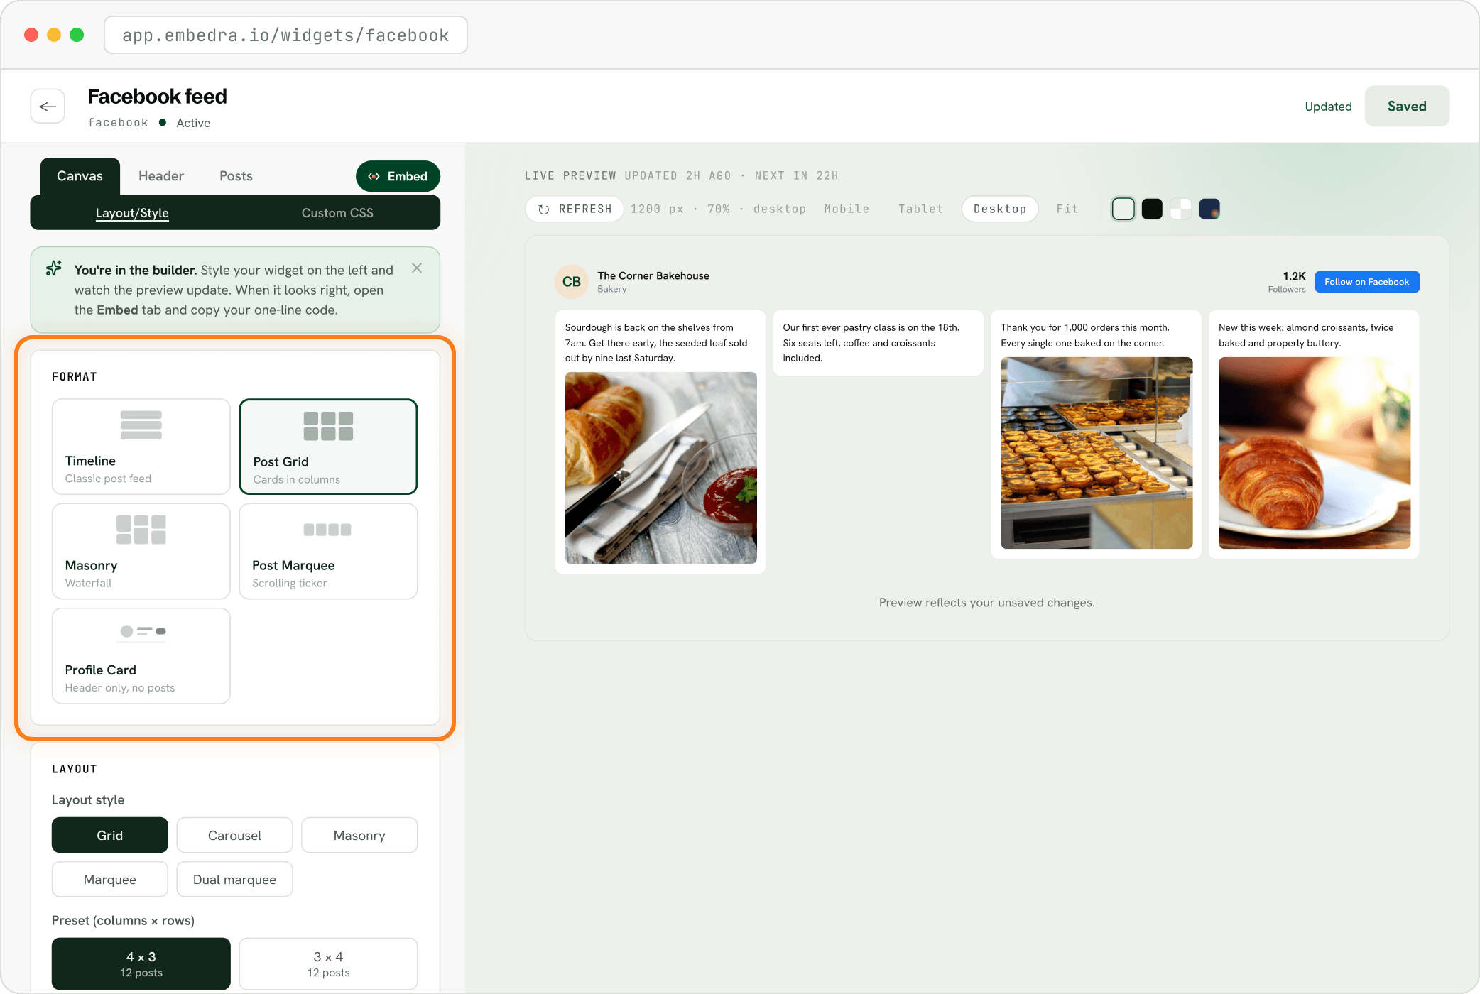Pick the Profile Card format
This screenshot has height=994, width=1480.
(x=141, y=655)
